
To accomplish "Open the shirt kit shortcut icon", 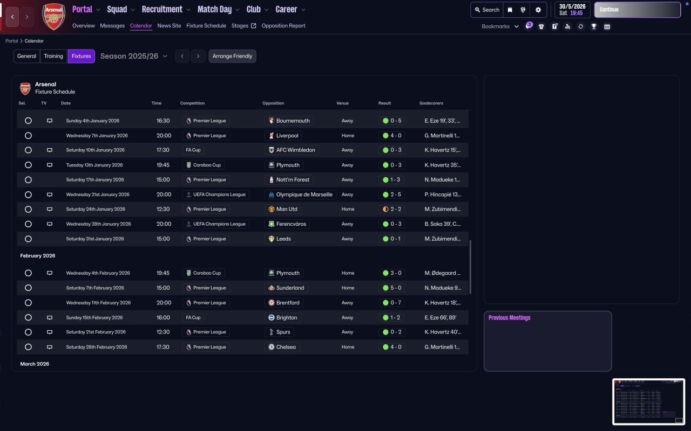I will (x=541, y=26).
